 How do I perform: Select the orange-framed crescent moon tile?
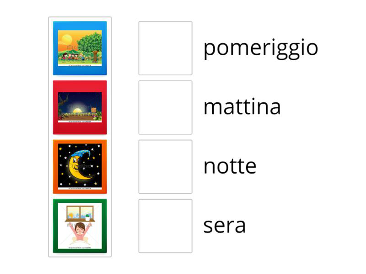[80, 167]
